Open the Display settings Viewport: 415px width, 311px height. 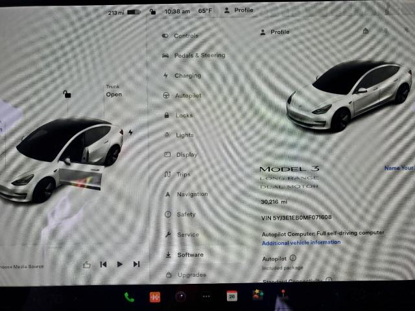pyautogui.click(x=181, y=155)
